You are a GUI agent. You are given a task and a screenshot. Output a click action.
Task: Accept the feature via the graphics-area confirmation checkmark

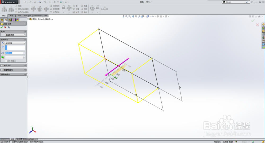pyautogui.click(x=253, y=21)
